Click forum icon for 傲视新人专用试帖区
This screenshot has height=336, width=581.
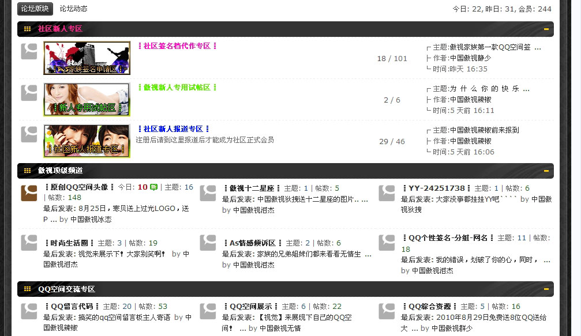(x=29, y=93)
